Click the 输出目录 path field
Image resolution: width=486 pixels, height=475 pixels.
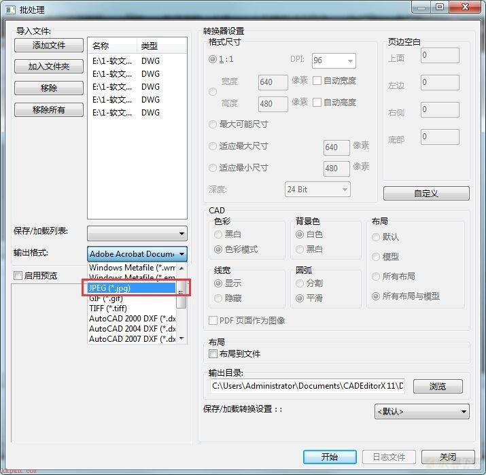tap(307, 386)
